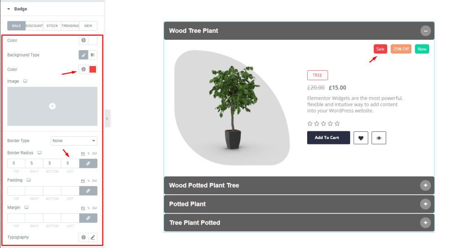Click the Border Radius TOP input field
Viewport: 468px width, 248px height.
point(16,164)
